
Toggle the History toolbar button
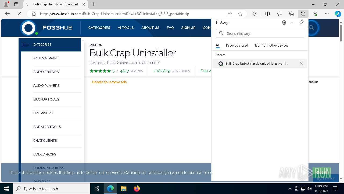coord(303,14)
